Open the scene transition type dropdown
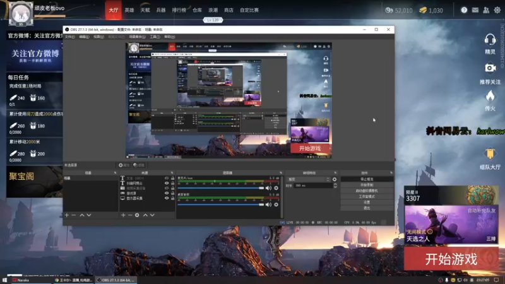505x284 pixels. click(309, 179)
